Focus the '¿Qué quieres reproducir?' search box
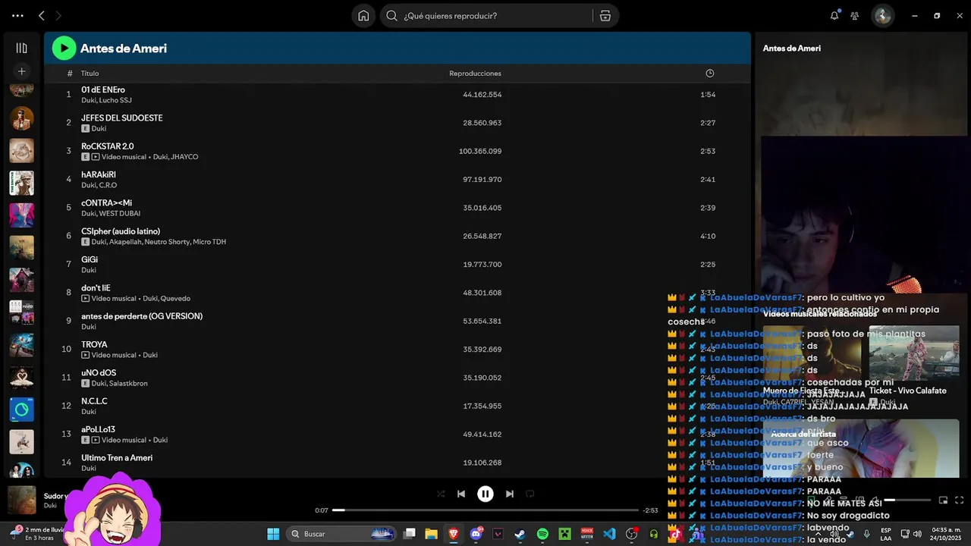 [x=485, y=16]
